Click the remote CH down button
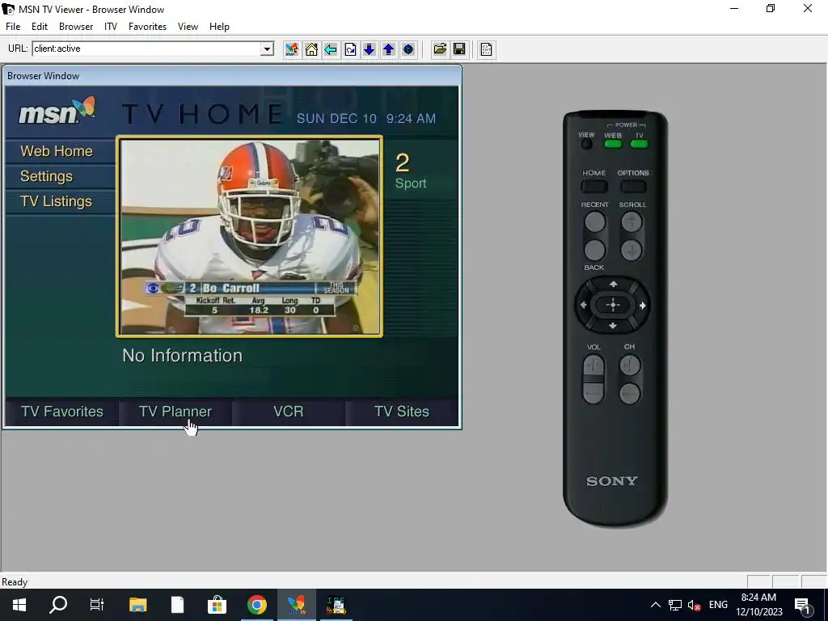The width and height of the screenshot is (828, 621). [629, 394]
